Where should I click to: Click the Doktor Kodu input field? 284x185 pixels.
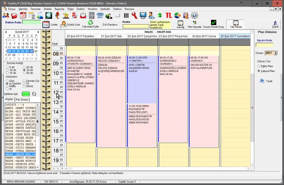(x=32, y=22)
